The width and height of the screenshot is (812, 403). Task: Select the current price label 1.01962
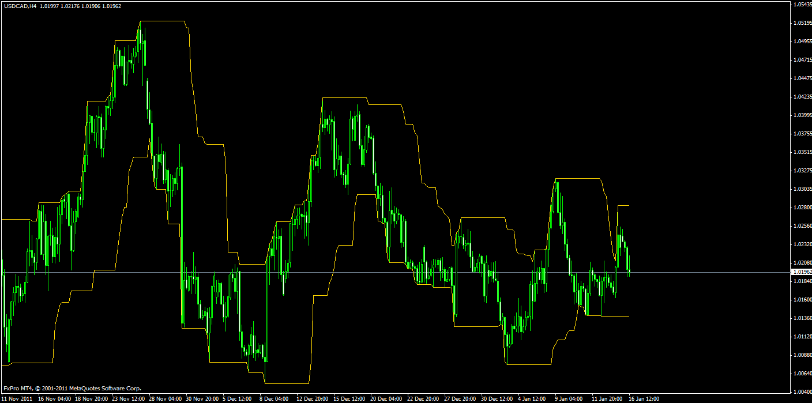pos(802,272)
